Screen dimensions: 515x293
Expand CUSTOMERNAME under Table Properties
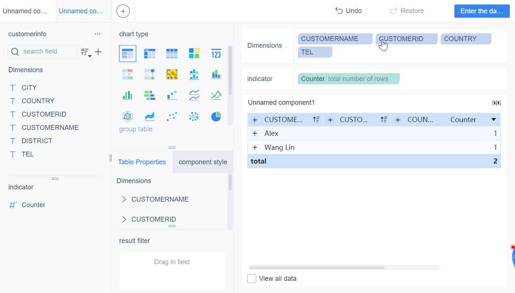124,199
